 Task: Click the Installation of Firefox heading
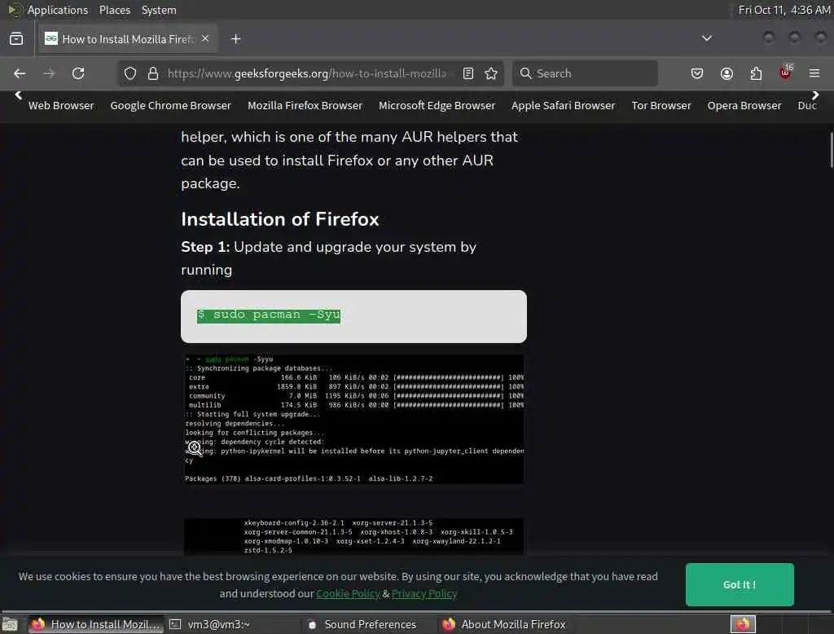(280, 219)
